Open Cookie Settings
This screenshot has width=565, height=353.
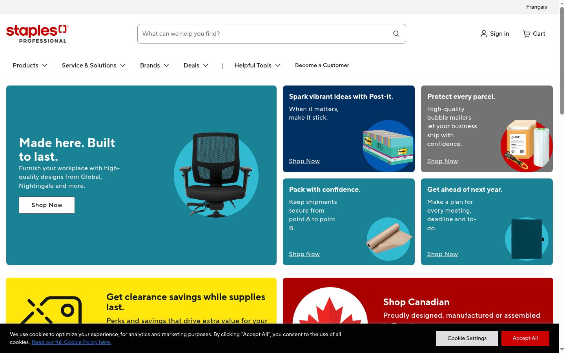(467, 338)
